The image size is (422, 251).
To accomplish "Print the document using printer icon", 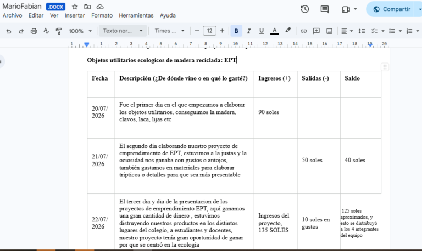I will [x=34, y=31].
